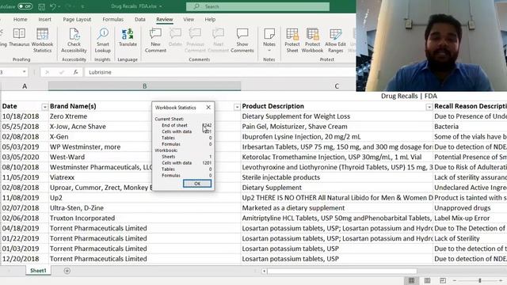Image resolution: width=507 pixels, height=285 pixels.
Task: Select the Review tab
Action: [x=165, y=19]
